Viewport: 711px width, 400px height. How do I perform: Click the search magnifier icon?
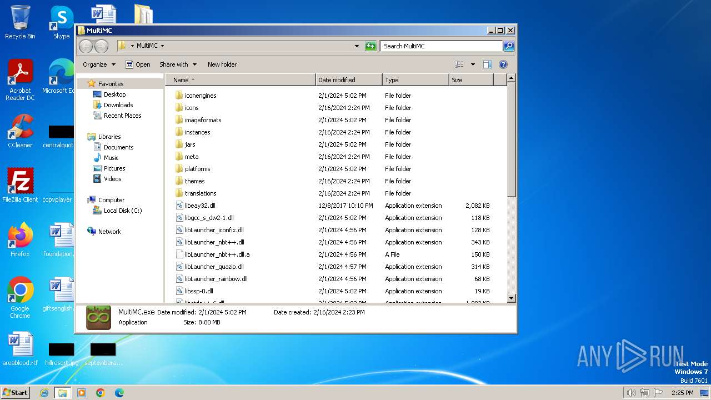[x=509, y=46]
